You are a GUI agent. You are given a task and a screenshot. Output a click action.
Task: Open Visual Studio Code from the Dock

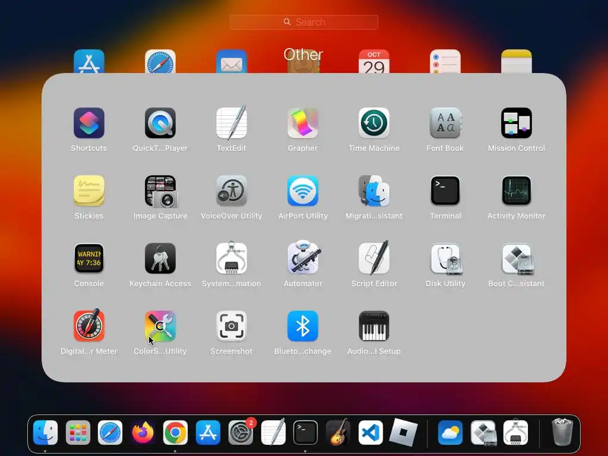(x=370, y=432)
